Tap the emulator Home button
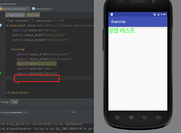 (x=158, y=117)
